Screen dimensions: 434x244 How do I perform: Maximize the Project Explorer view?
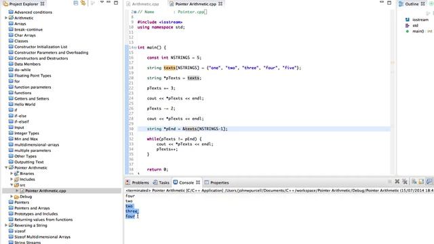[116, 3]
